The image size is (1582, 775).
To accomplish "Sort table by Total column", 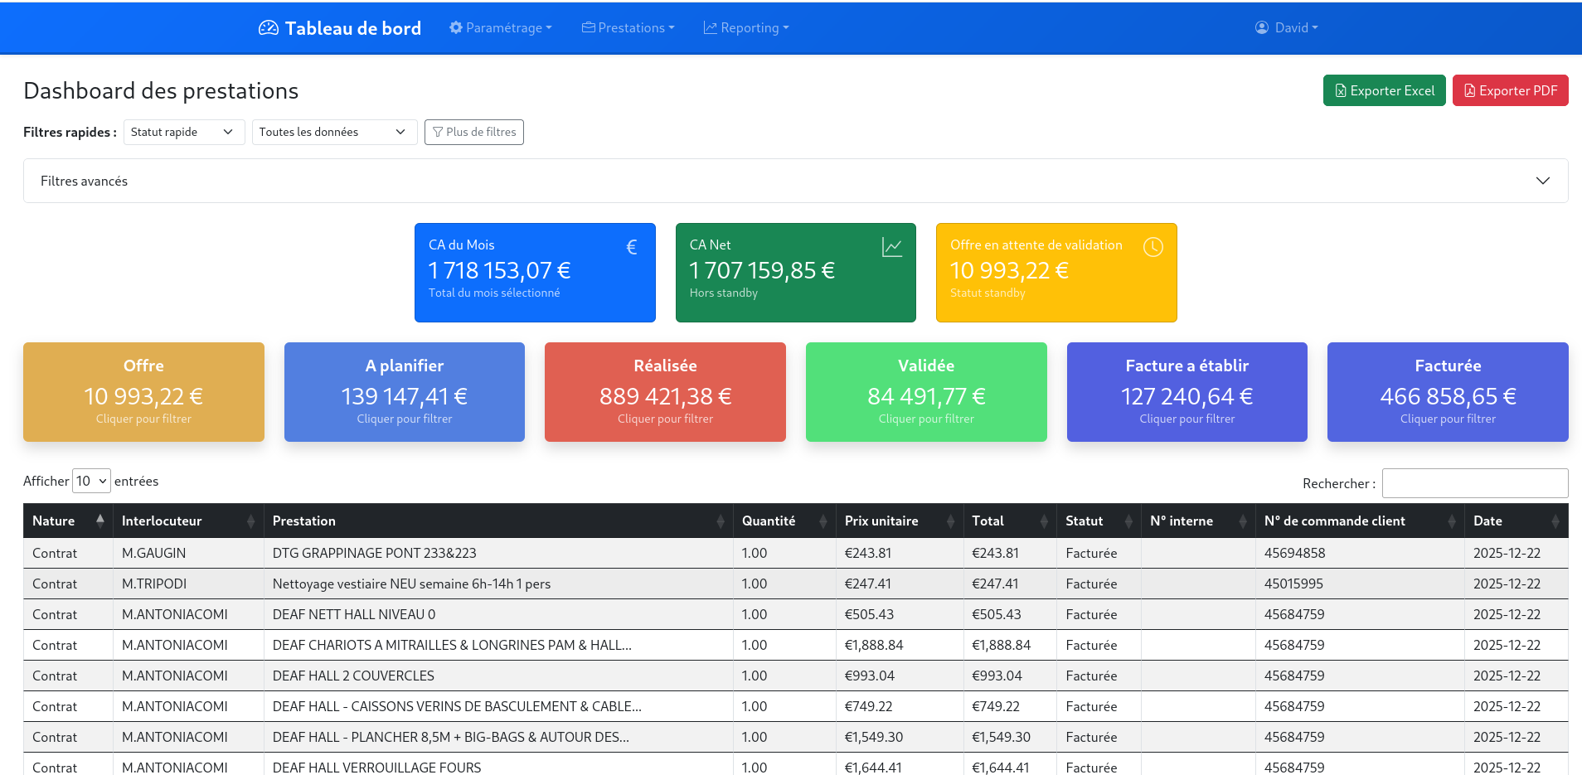I will click(x=1010, y=521).
